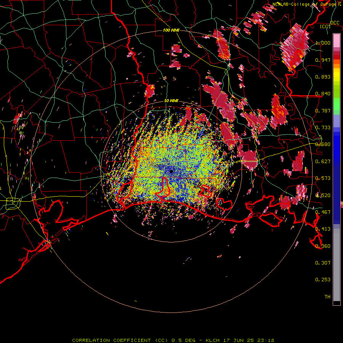The width and height of the screenshot is (343, 343).
Task: Click the 0.467 color scale value
Action: 323,212
